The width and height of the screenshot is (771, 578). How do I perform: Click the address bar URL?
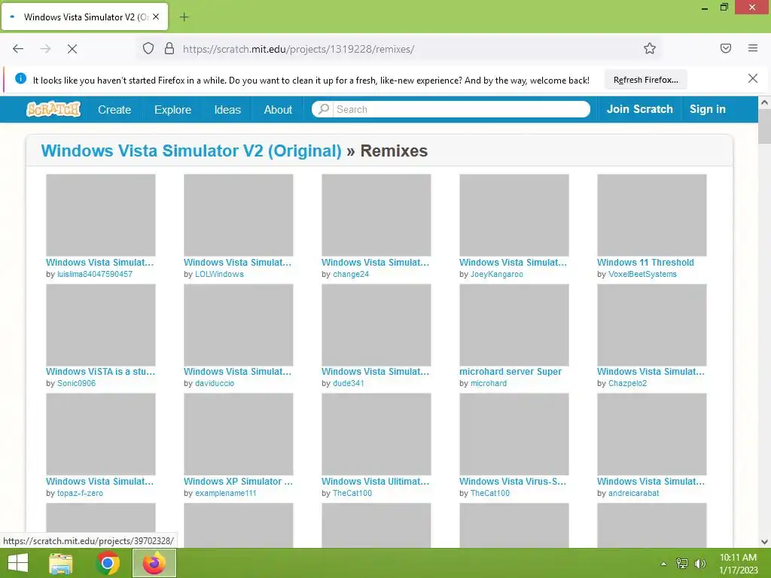(298, 49)
